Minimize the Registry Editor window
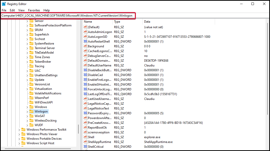The width and height of the screenshot is (270, 151). [x=241, y=4]
